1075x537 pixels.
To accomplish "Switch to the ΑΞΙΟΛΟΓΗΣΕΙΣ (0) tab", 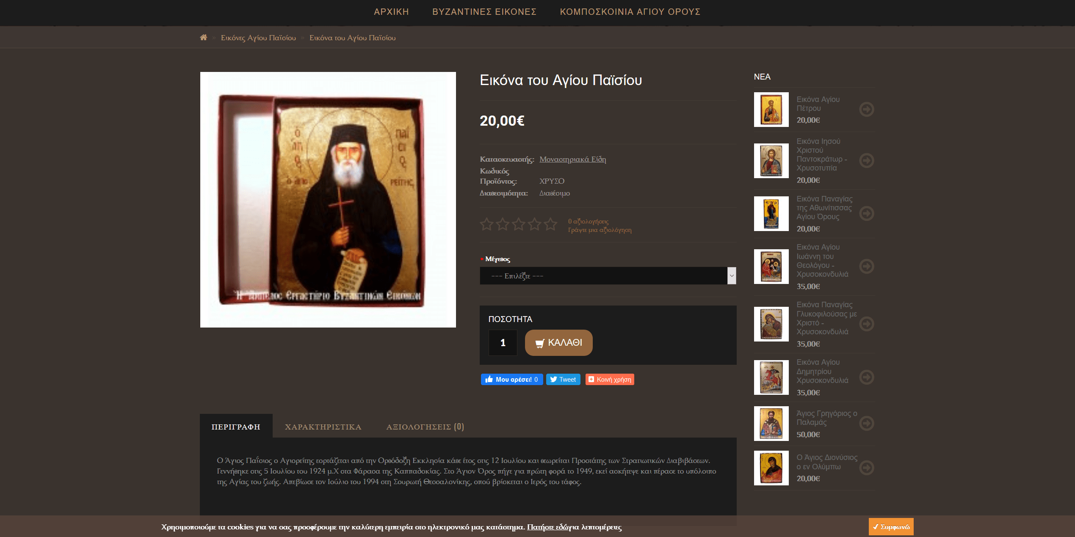I will point(425,427).
